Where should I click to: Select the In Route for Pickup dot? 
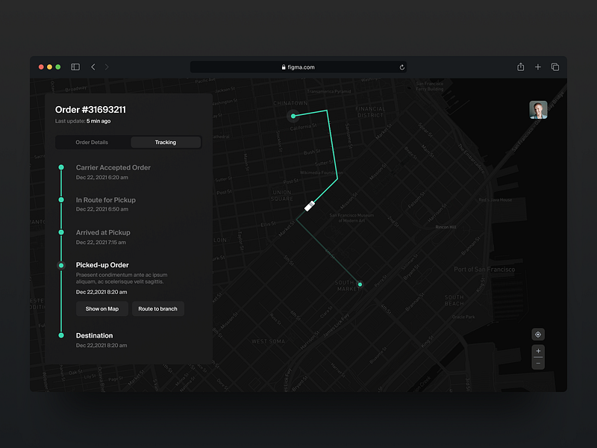62,200
